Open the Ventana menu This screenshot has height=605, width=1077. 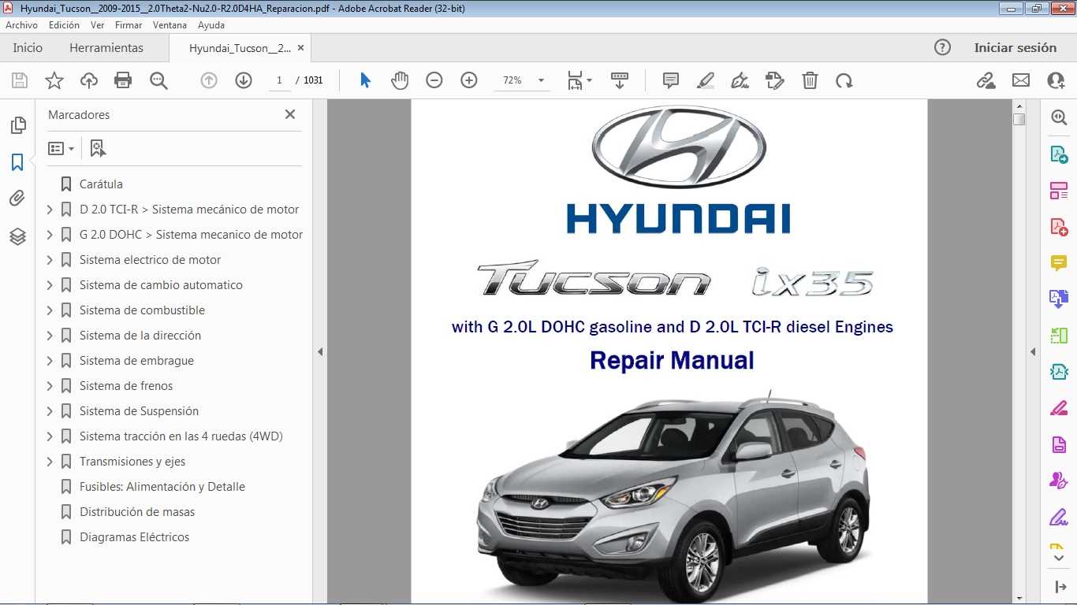[x=170, y=25]
